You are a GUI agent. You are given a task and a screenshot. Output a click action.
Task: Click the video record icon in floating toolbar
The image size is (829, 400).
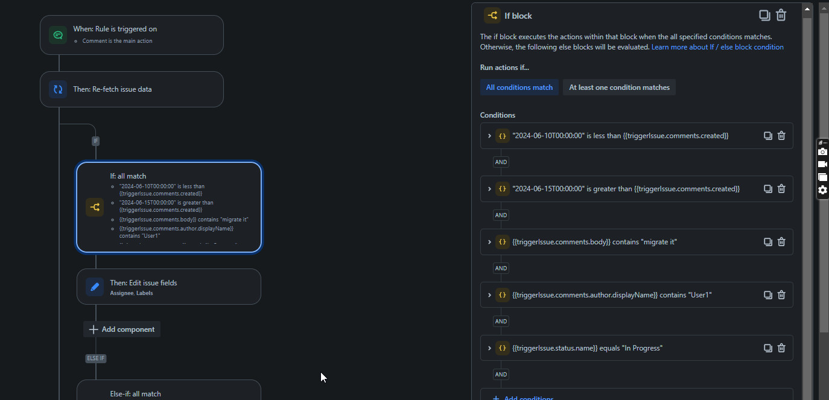[822, 164]
